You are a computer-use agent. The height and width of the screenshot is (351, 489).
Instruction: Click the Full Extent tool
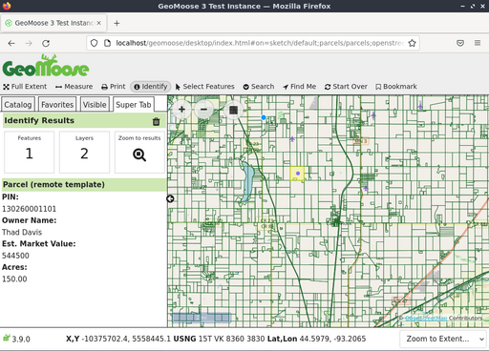(25, 87)
